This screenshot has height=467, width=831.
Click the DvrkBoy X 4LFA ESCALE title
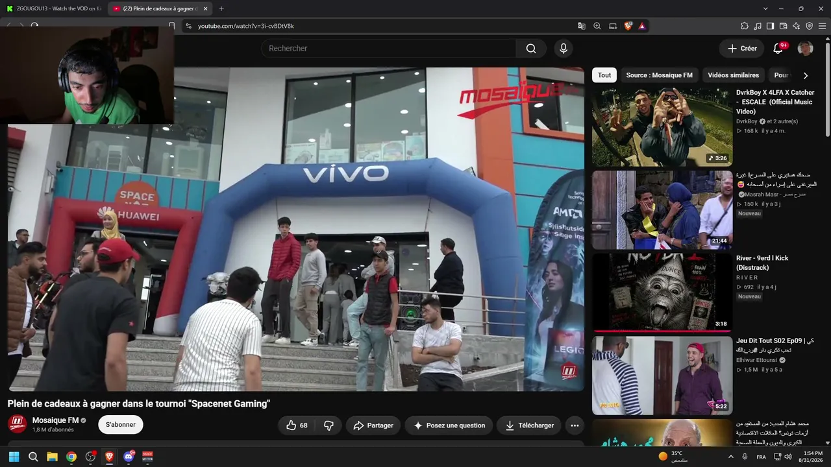(x=775, y=102)
